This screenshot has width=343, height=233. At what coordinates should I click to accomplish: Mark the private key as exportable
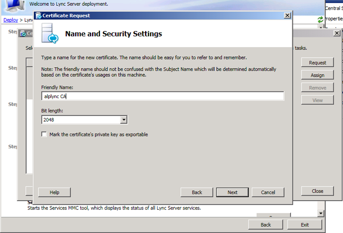(44, 134)
